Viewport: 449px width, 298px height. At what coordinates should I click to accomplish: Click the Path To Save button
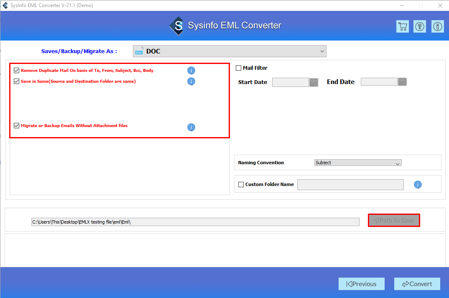393,220
